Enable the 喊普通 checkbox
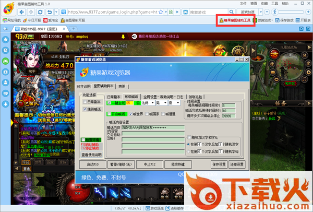The width and height of the screenshot is (313, 212). (x=163, y=114)
